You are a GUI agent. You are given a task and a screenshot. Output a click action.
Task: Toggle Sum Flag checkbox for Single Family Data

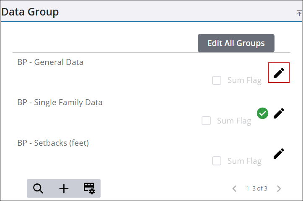pos(206,121)
